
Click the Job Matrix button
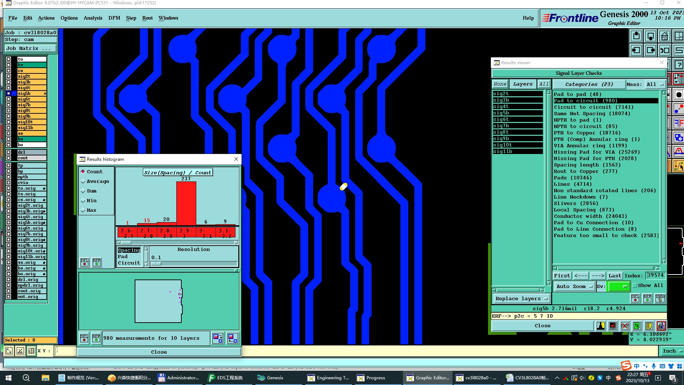(x=30, y=48)
